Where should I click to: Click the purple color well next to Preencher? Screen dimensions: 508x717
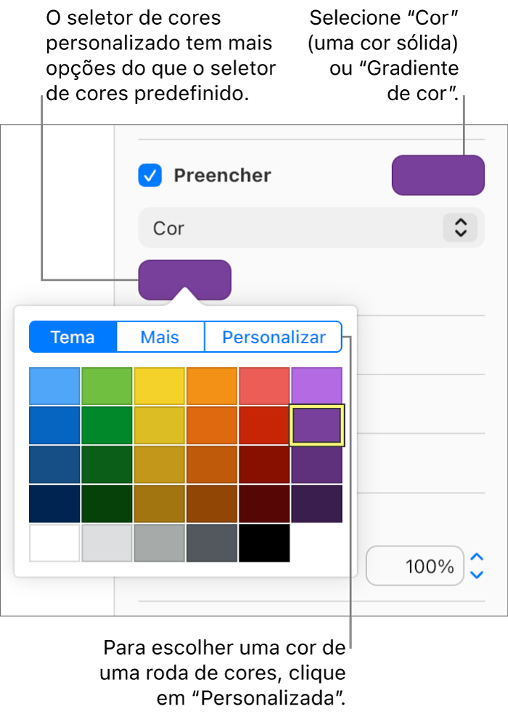click(x=438, y=175)
